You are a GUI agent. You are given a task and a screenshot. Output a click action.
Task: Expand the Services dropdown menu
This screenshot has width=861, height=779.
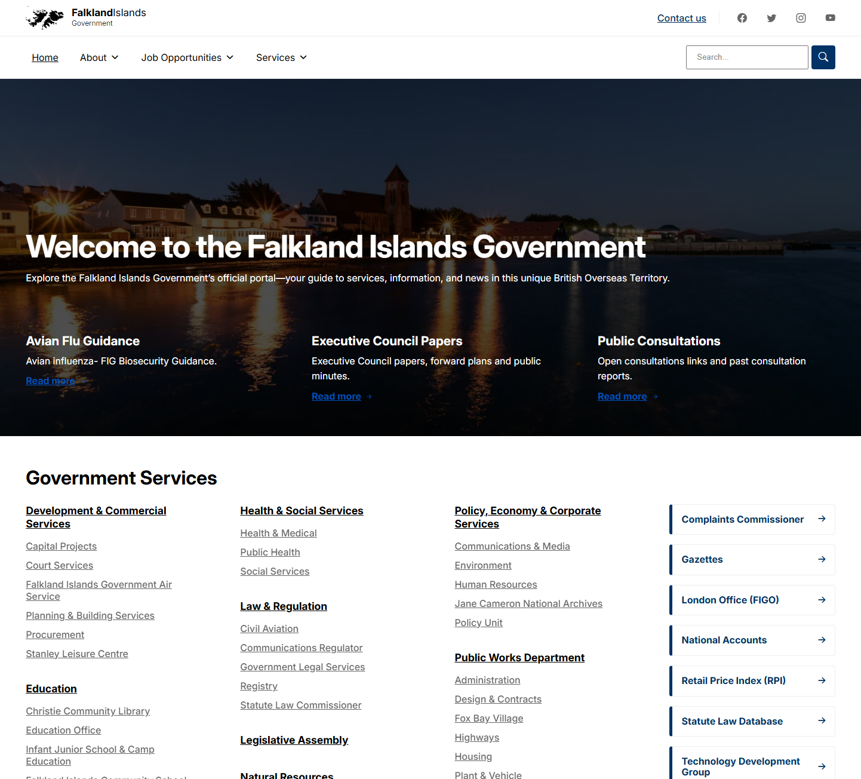coord(281,57)
